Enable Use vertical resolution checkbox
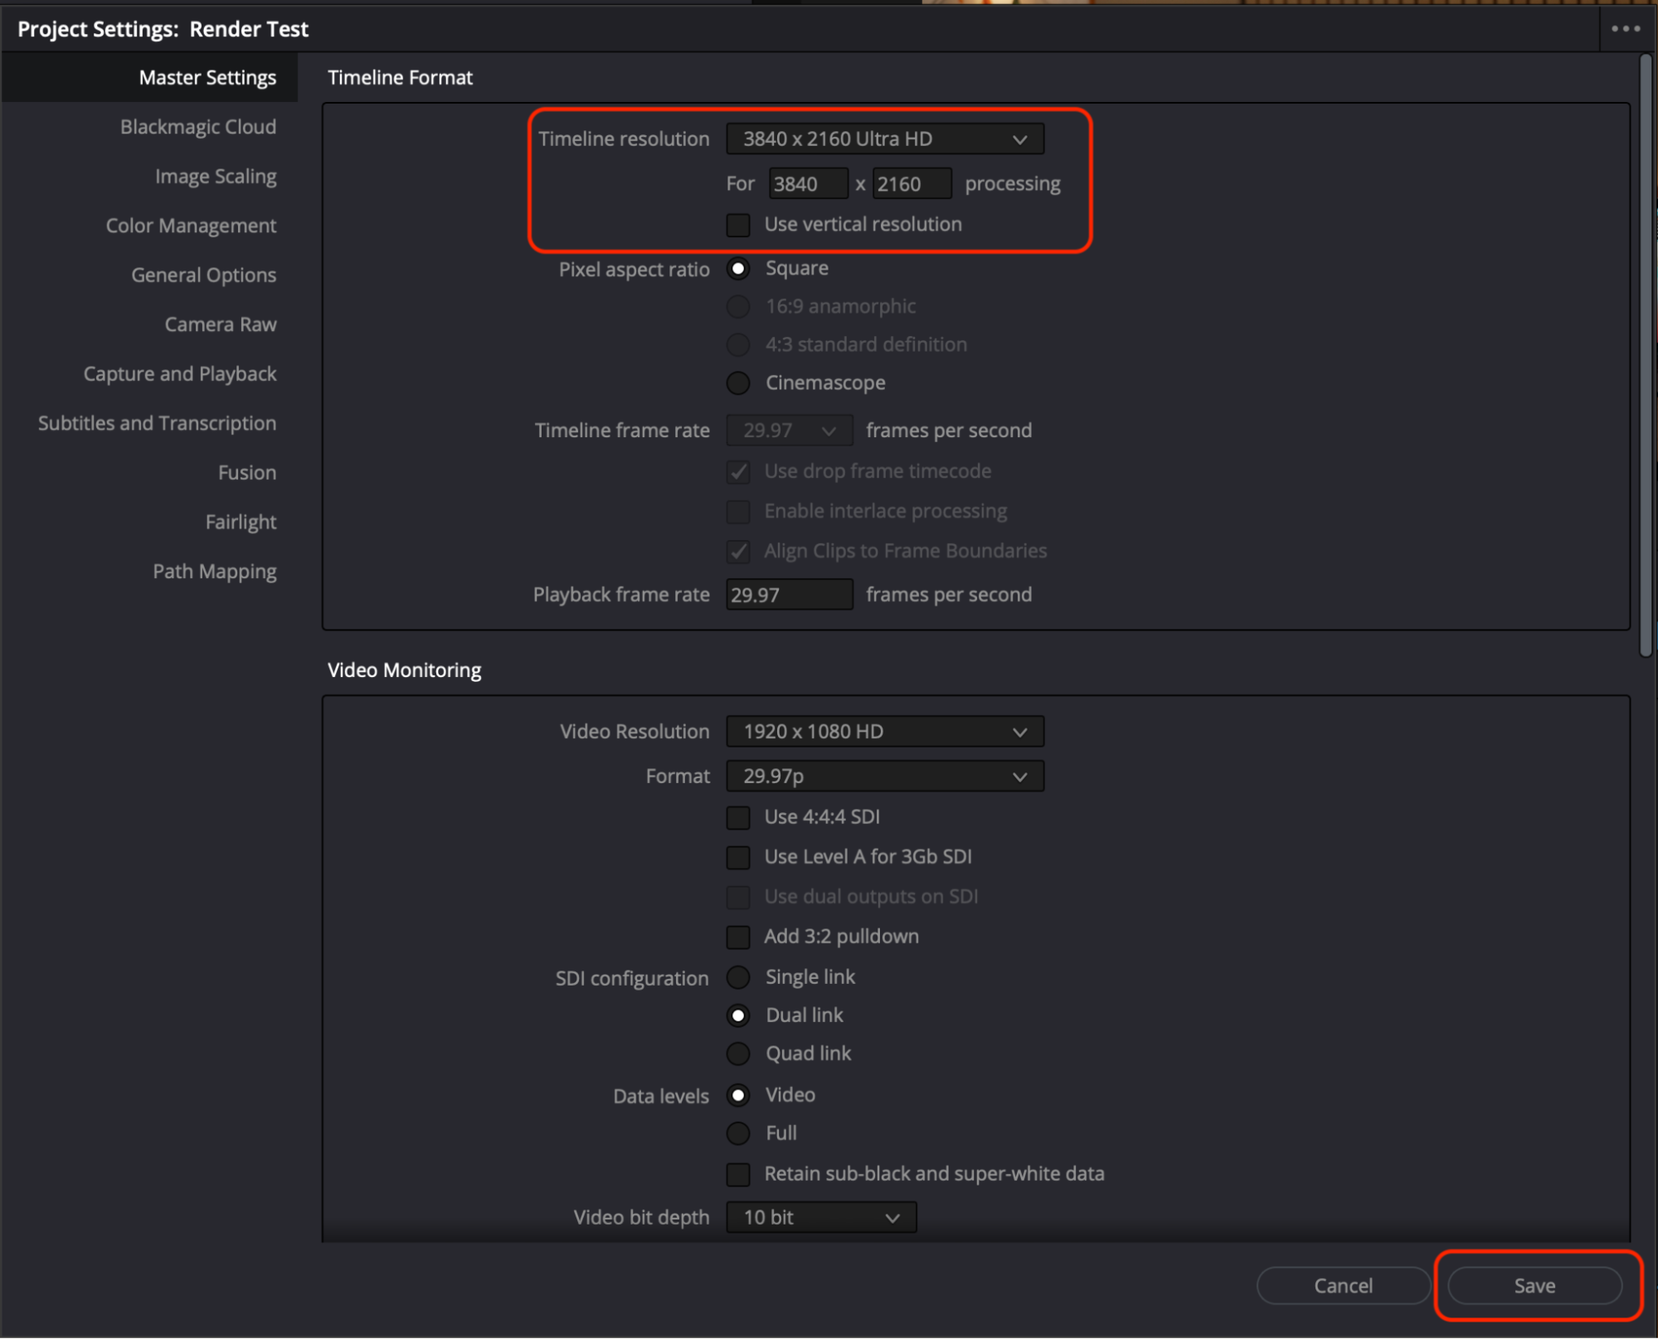Screen dimensions: 1658x1339 pos(737,225)
